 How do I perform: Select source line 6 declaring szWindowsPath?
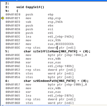[x=56, y=81]
